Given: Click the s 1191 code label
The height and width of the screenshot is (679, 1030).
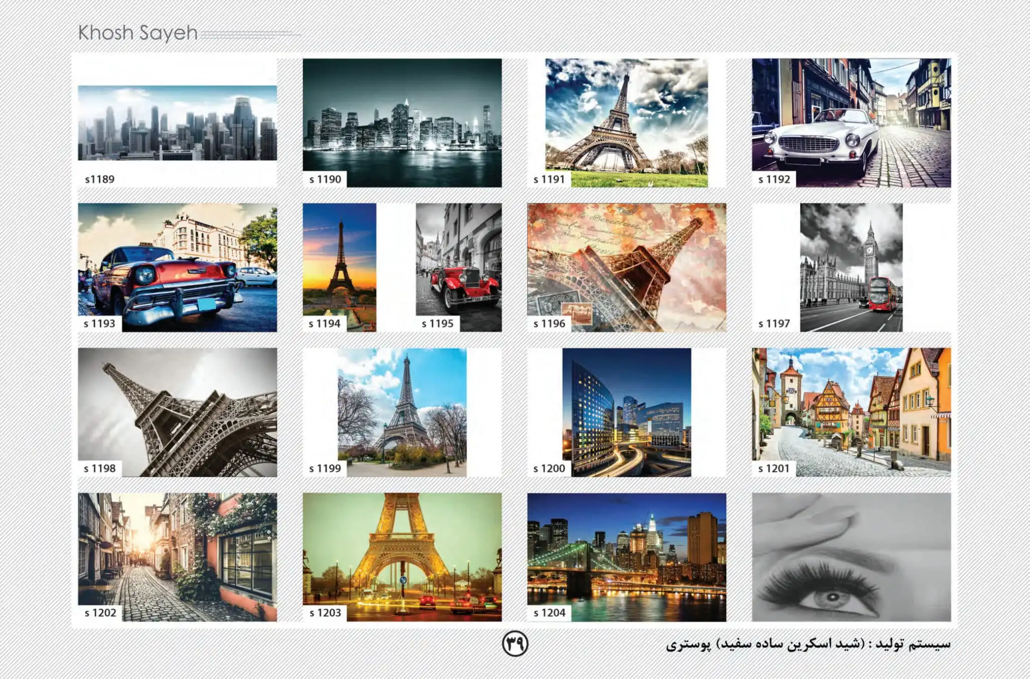Looking at the screenshot, I should 549,179.
